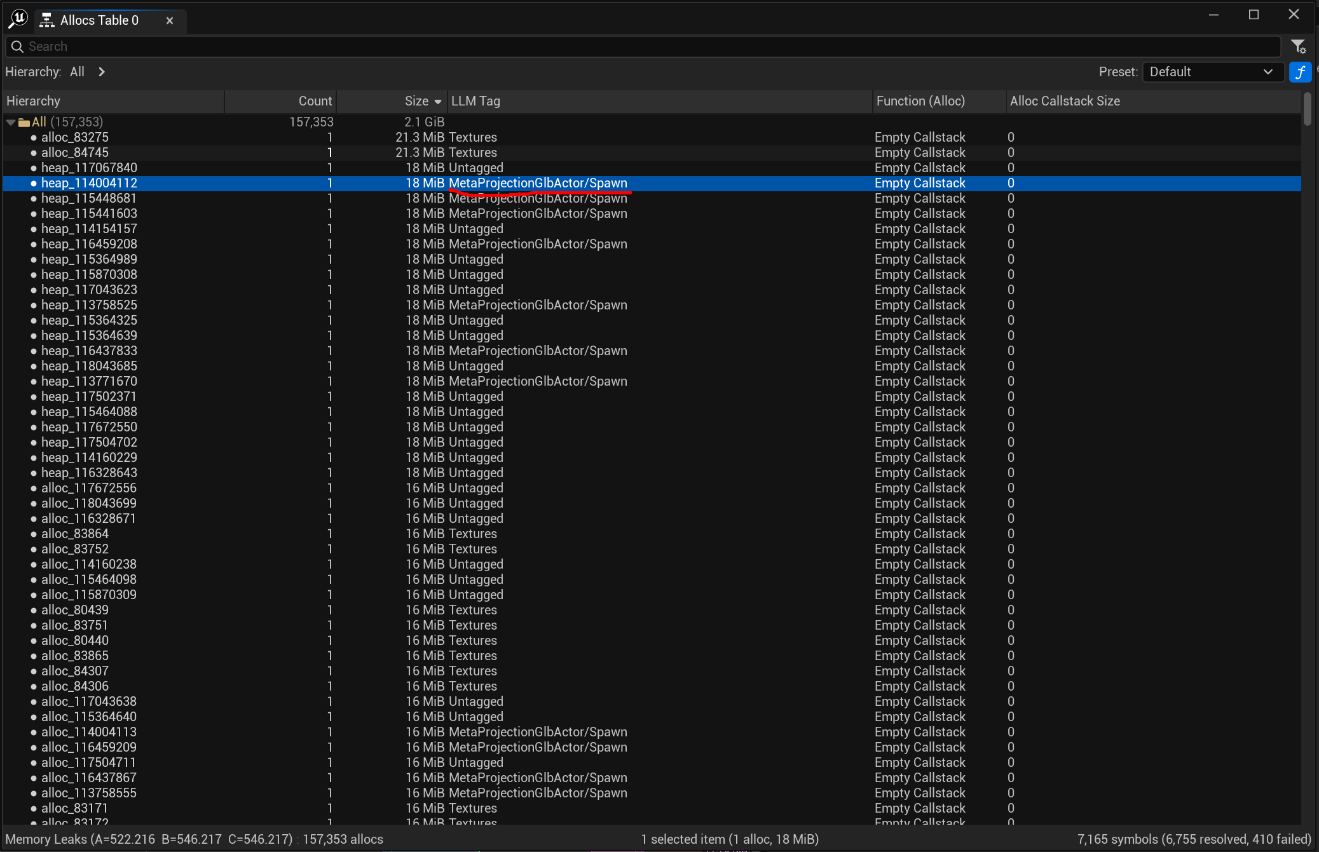Click the Function (Alloc) column header

click(x=920, y=101)
